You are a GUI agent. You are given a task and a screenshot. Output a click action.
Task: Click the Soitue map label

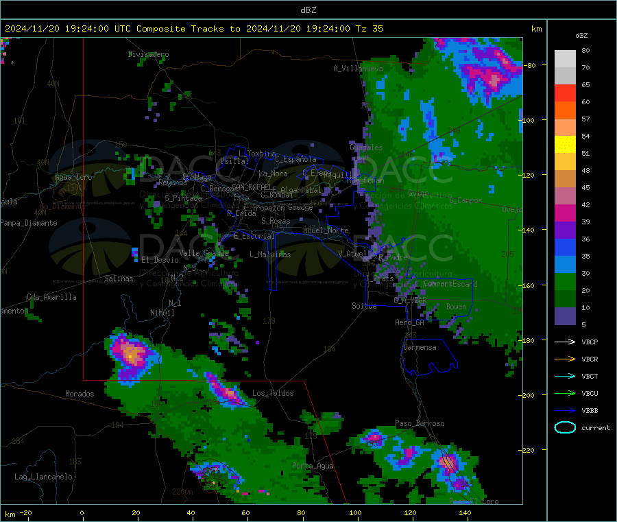coord(364,306)
